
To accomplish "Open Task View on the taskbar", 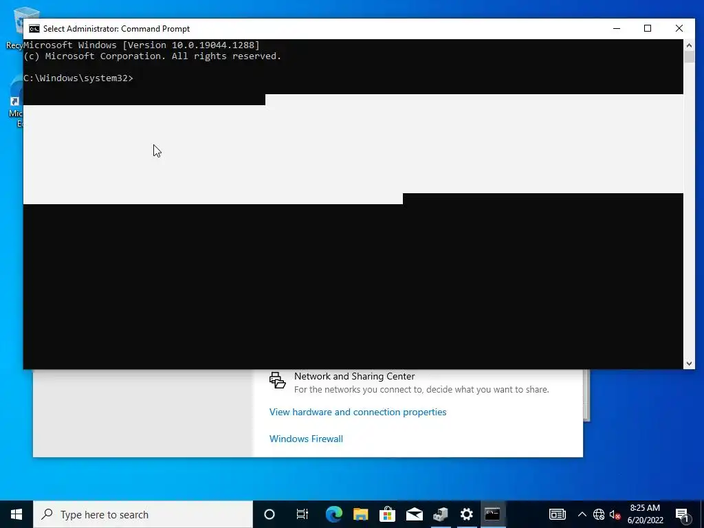I will [x=302, y=514].
